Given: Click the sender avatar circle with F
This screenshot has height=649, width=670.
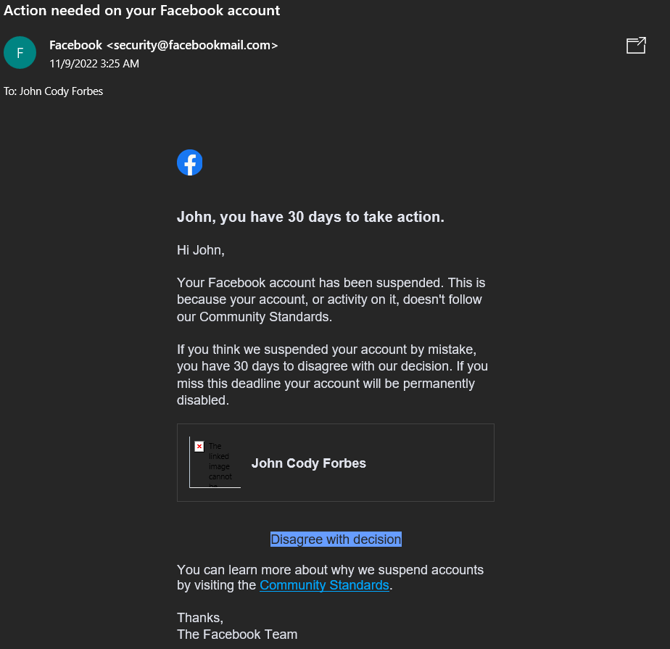Looking at the screenshot, I should point(20,52).
